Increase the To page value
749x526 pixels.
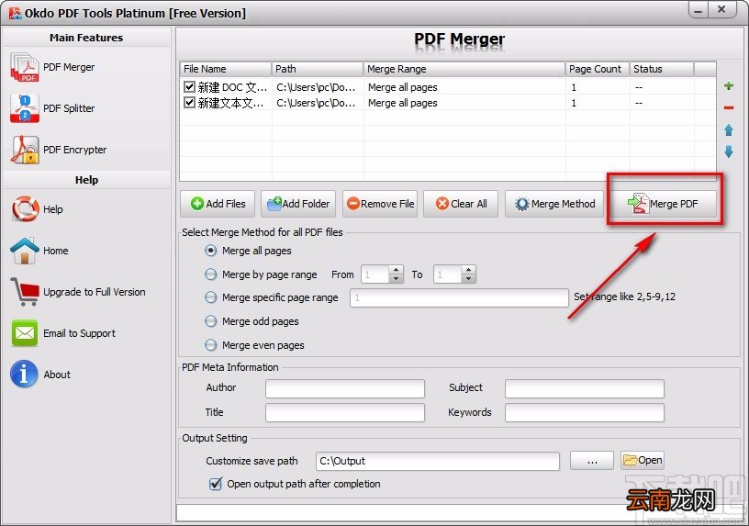point(469,270)
